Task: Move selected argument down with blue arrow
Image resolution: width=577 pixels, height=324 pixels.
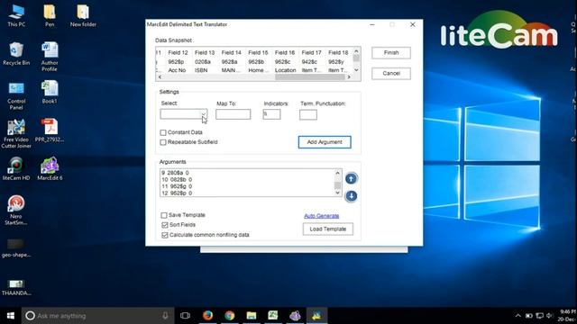Action: click(x=351, y=196)
